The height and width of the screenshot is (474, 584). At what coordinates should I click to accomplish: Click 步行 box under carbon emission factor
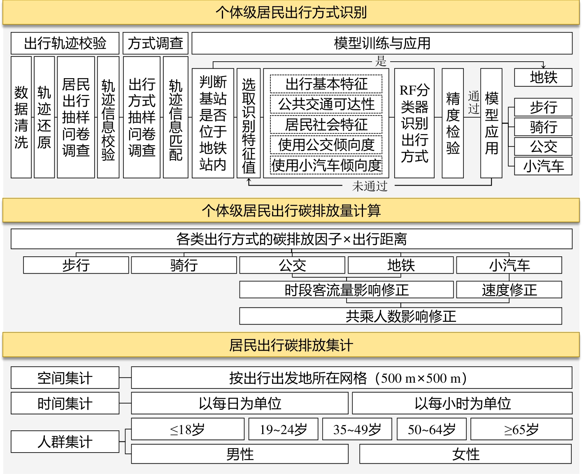click(76, 265)
